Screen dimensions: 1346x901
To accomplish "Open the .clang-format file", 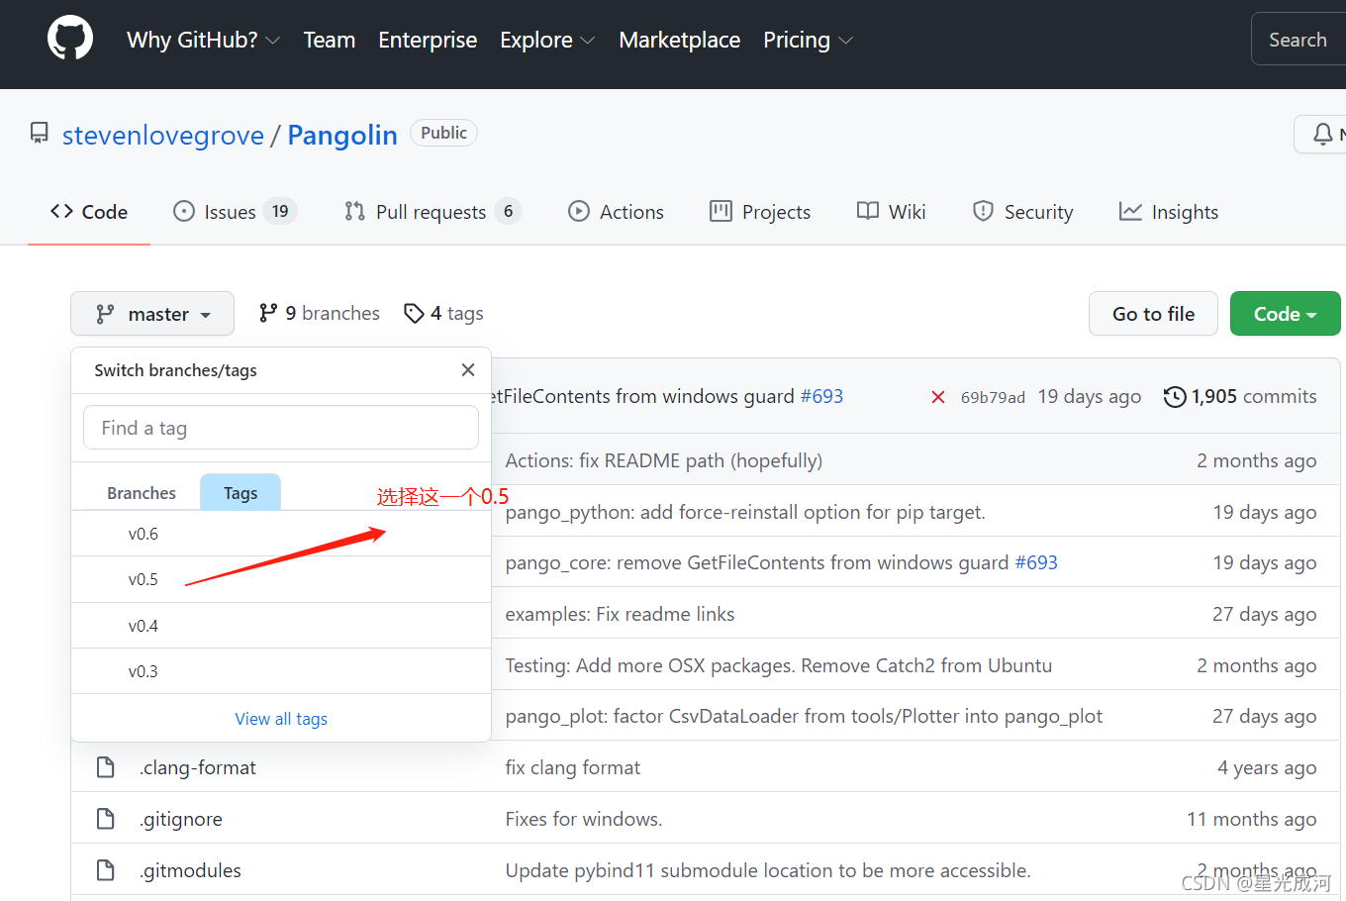I will coord(198,767).
